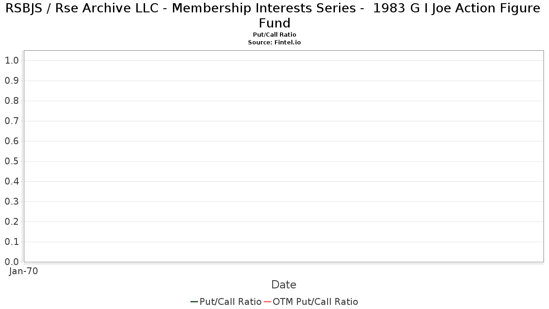Click the dark green Put/Call Ratio legend line
549x309 pixels.
tap(194, 302)
